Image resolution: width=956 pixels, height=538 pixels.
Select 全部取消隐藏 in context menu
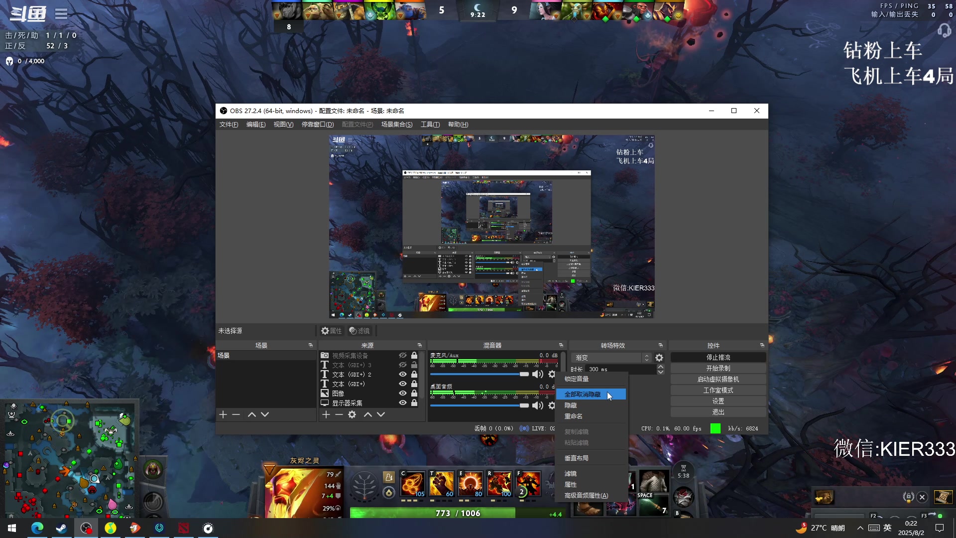pyautogui.click(x=591, y=395)
